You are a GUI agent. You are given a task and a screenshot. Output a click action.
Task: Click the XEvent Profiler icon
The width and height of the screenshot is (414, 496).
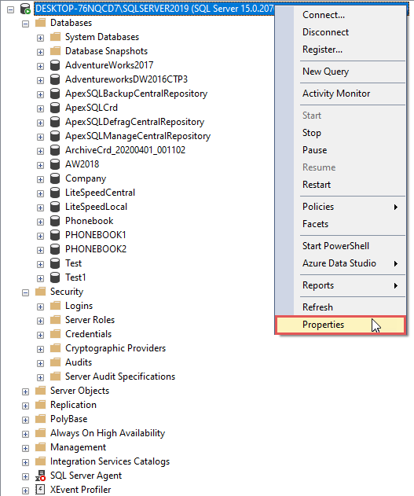click(x=40, y=490)
